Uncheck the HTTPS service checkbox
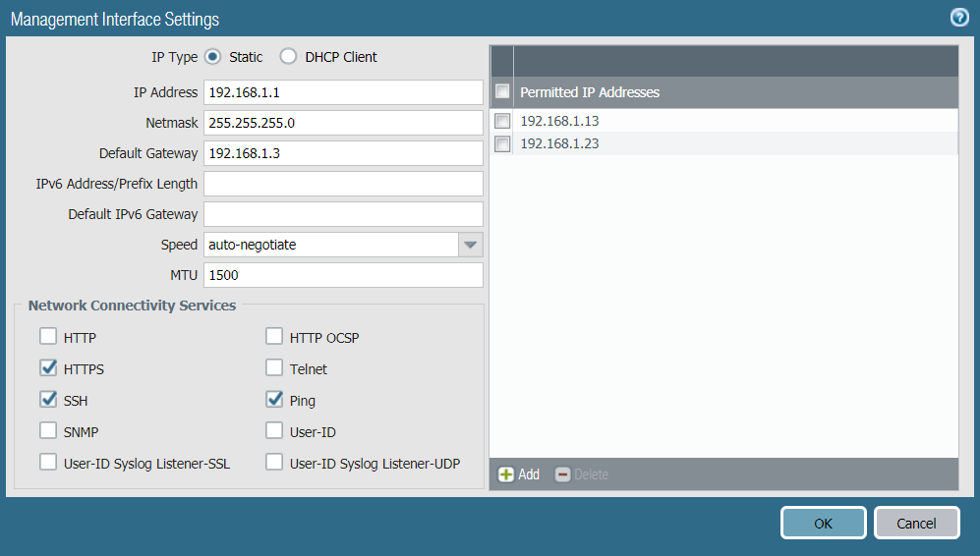Image resolution: width=980 pixels, height=556 pixels. tap(48, 368)
